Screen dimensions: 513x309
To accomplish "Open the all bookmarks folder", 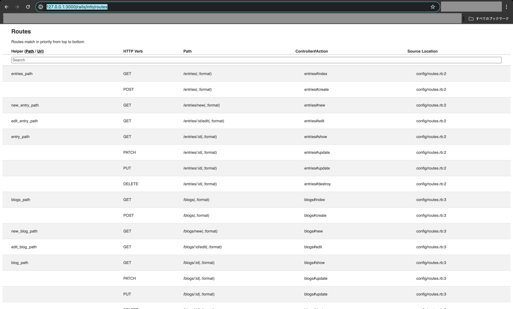I will pyautogui.click(x=488, y=19).
